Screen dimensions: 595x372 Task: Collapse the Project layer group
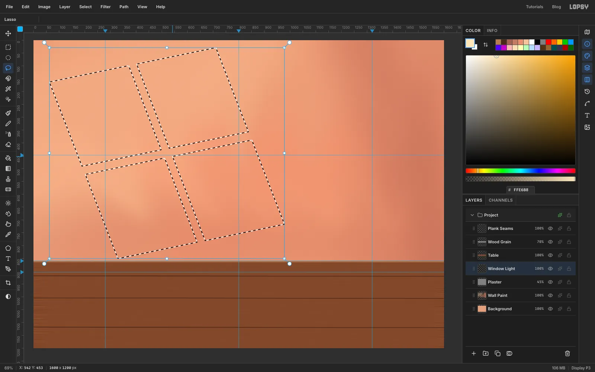point(472,215)
